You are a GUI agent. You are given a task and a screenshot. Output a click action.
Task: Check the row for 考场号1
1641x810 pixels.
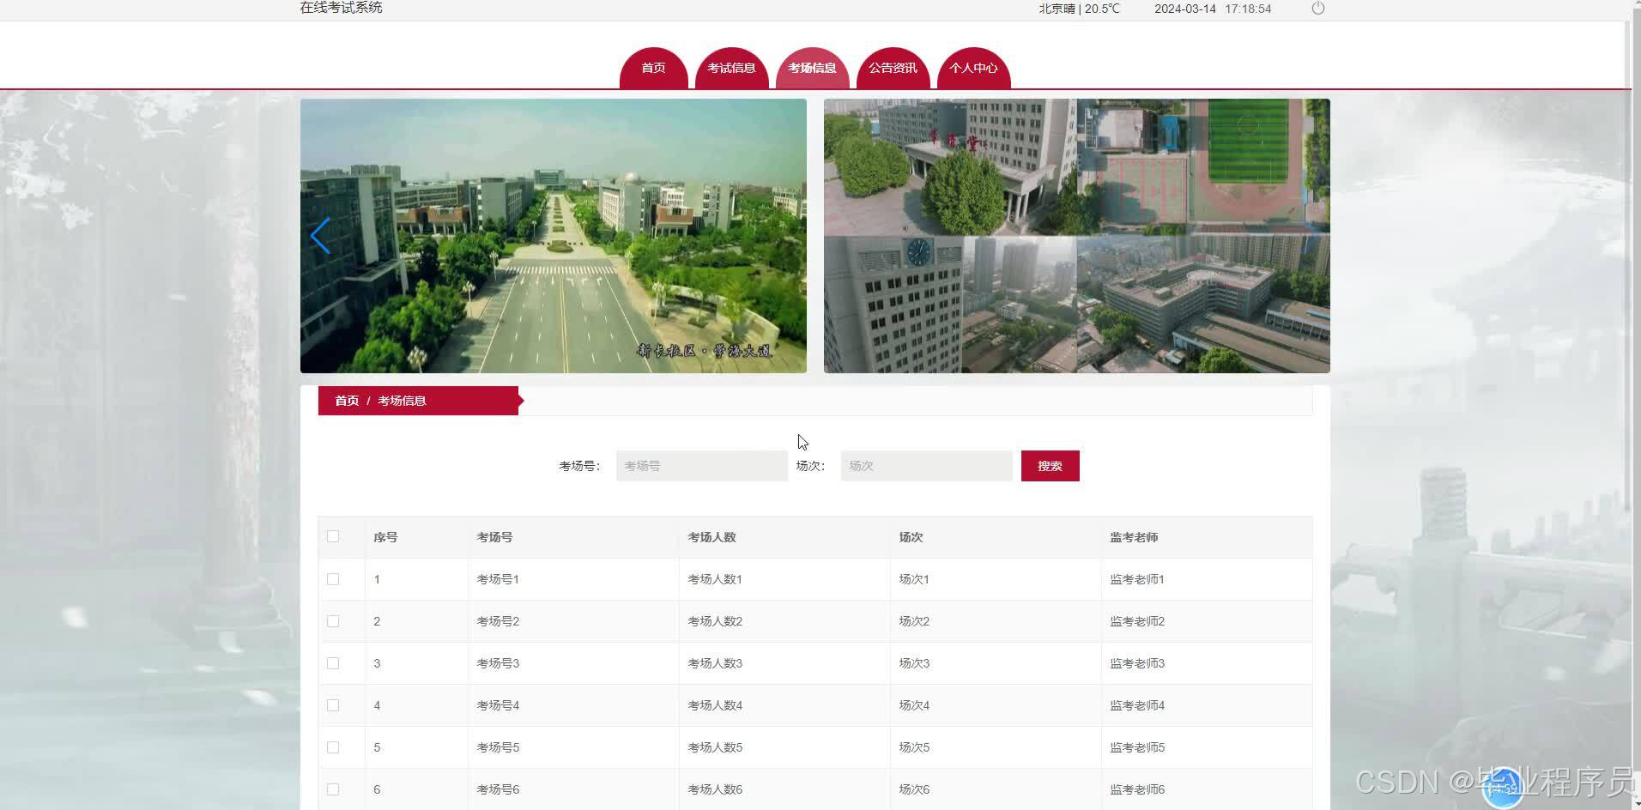click(333, 579)
